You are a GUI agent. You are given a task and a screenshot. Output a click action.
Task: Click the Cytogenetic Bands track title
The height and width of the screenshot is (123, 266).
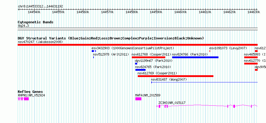click(x=36, y=22)
